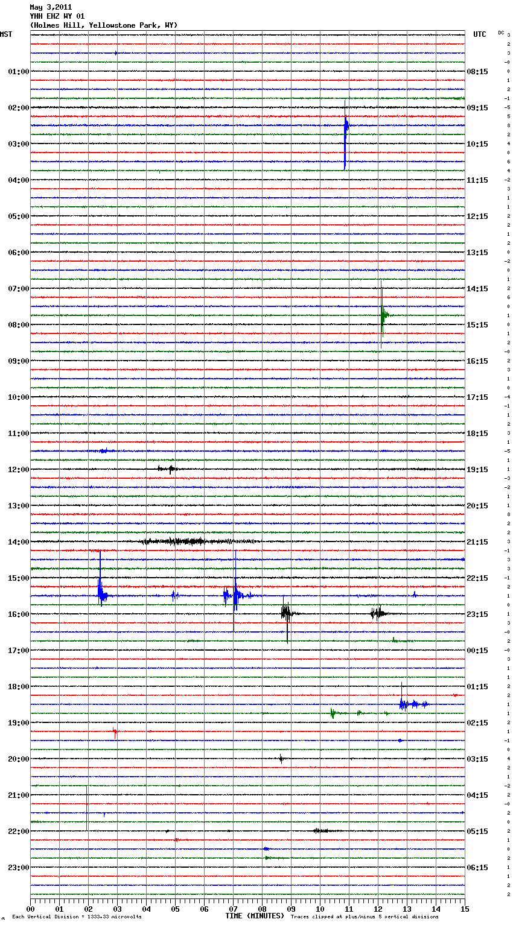The width and height of the screenshot is (513, 925).
Task: Pick the 01:15 UTC time label
Action: 477,687
